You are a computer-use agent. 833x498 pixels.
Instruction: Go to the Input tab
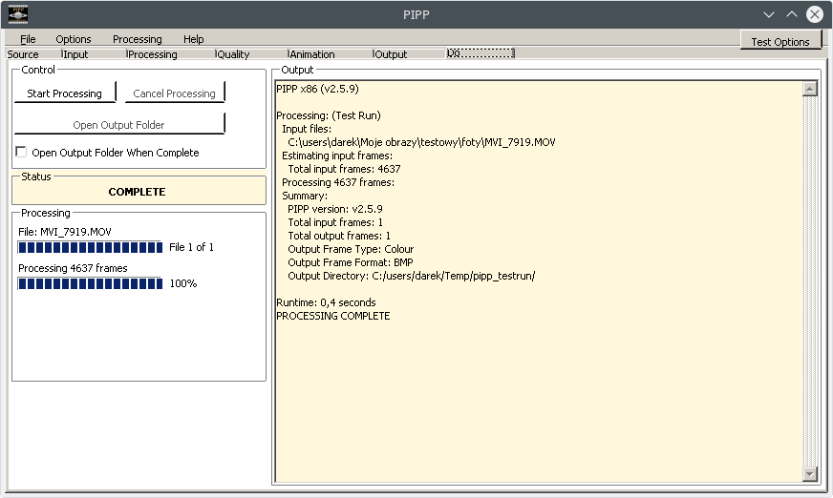click(x=75, y=54)
